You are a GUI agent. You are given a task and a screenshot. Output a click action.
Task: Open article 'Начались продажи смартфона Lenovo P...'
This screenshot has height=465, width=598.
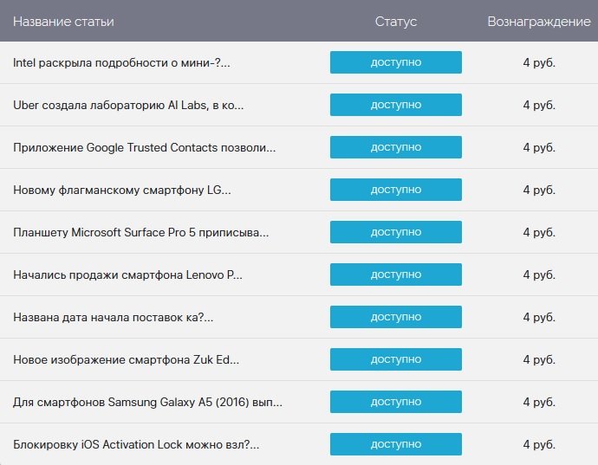(x=127, y=274)
